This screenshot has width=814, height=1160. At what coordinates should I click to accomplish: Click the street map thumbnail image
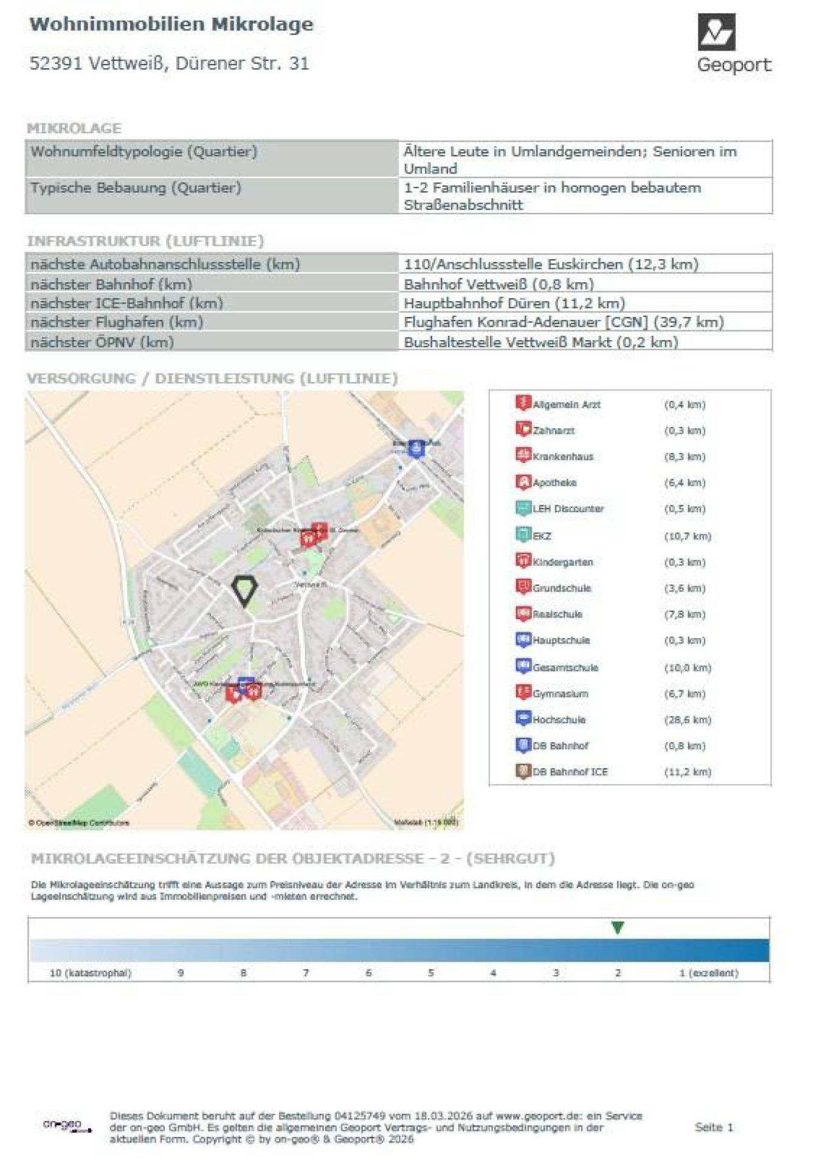pos(244,610)
